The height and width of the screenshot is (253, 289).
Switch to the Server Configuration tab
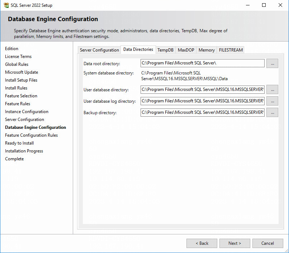click(99, 50)
